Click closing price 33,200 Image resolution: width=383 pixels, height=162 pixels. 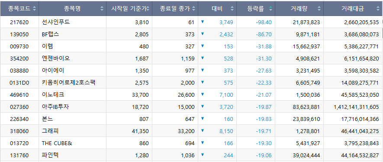pos(186,131)
